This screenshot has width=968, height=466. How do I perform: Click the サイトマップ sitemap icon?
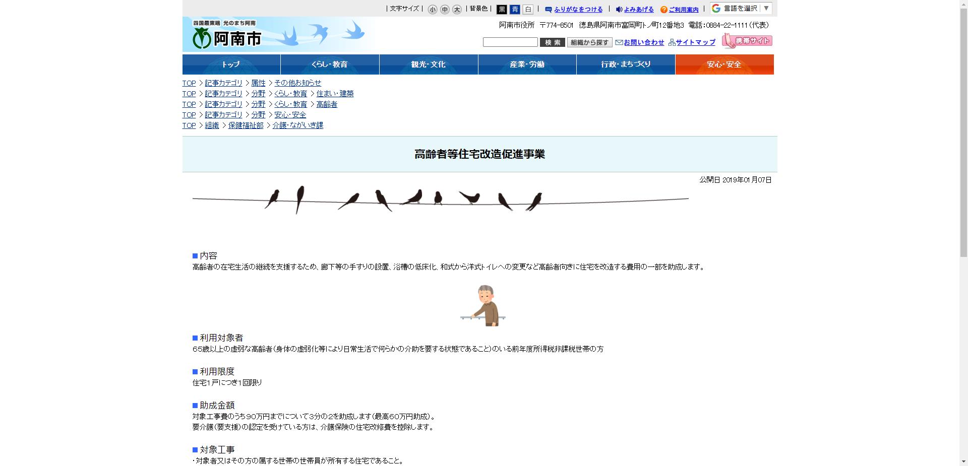pos(672,42)
